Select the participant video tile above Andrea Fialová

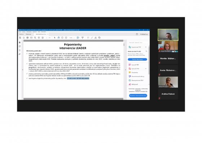168,82
